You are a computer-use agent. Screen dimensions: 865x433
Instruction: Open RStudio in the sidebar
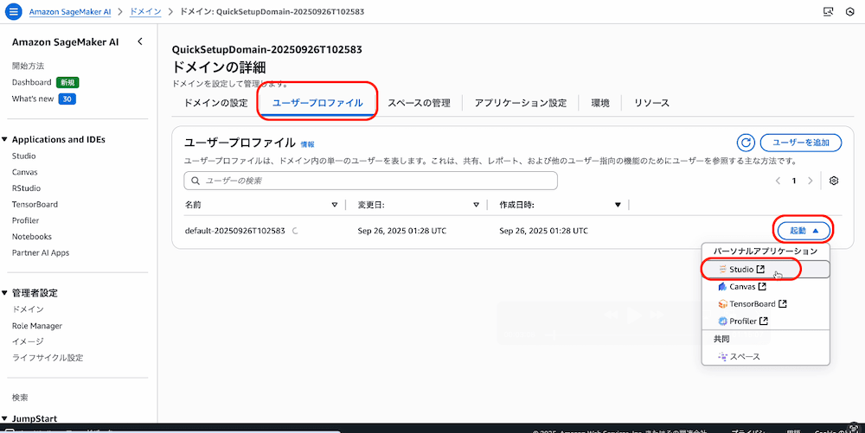point(27,188)
